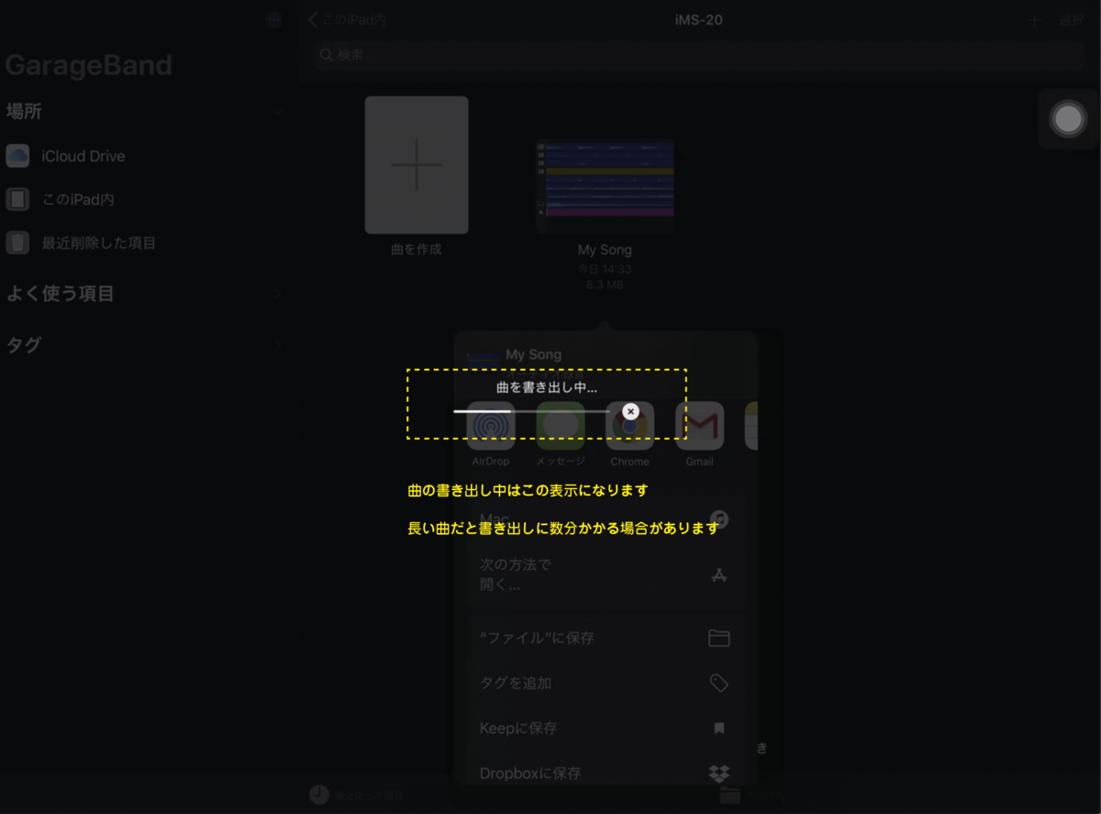1101x814 pixels.
Task: Choose Keepに保存 action
Action: click(606, 728)
